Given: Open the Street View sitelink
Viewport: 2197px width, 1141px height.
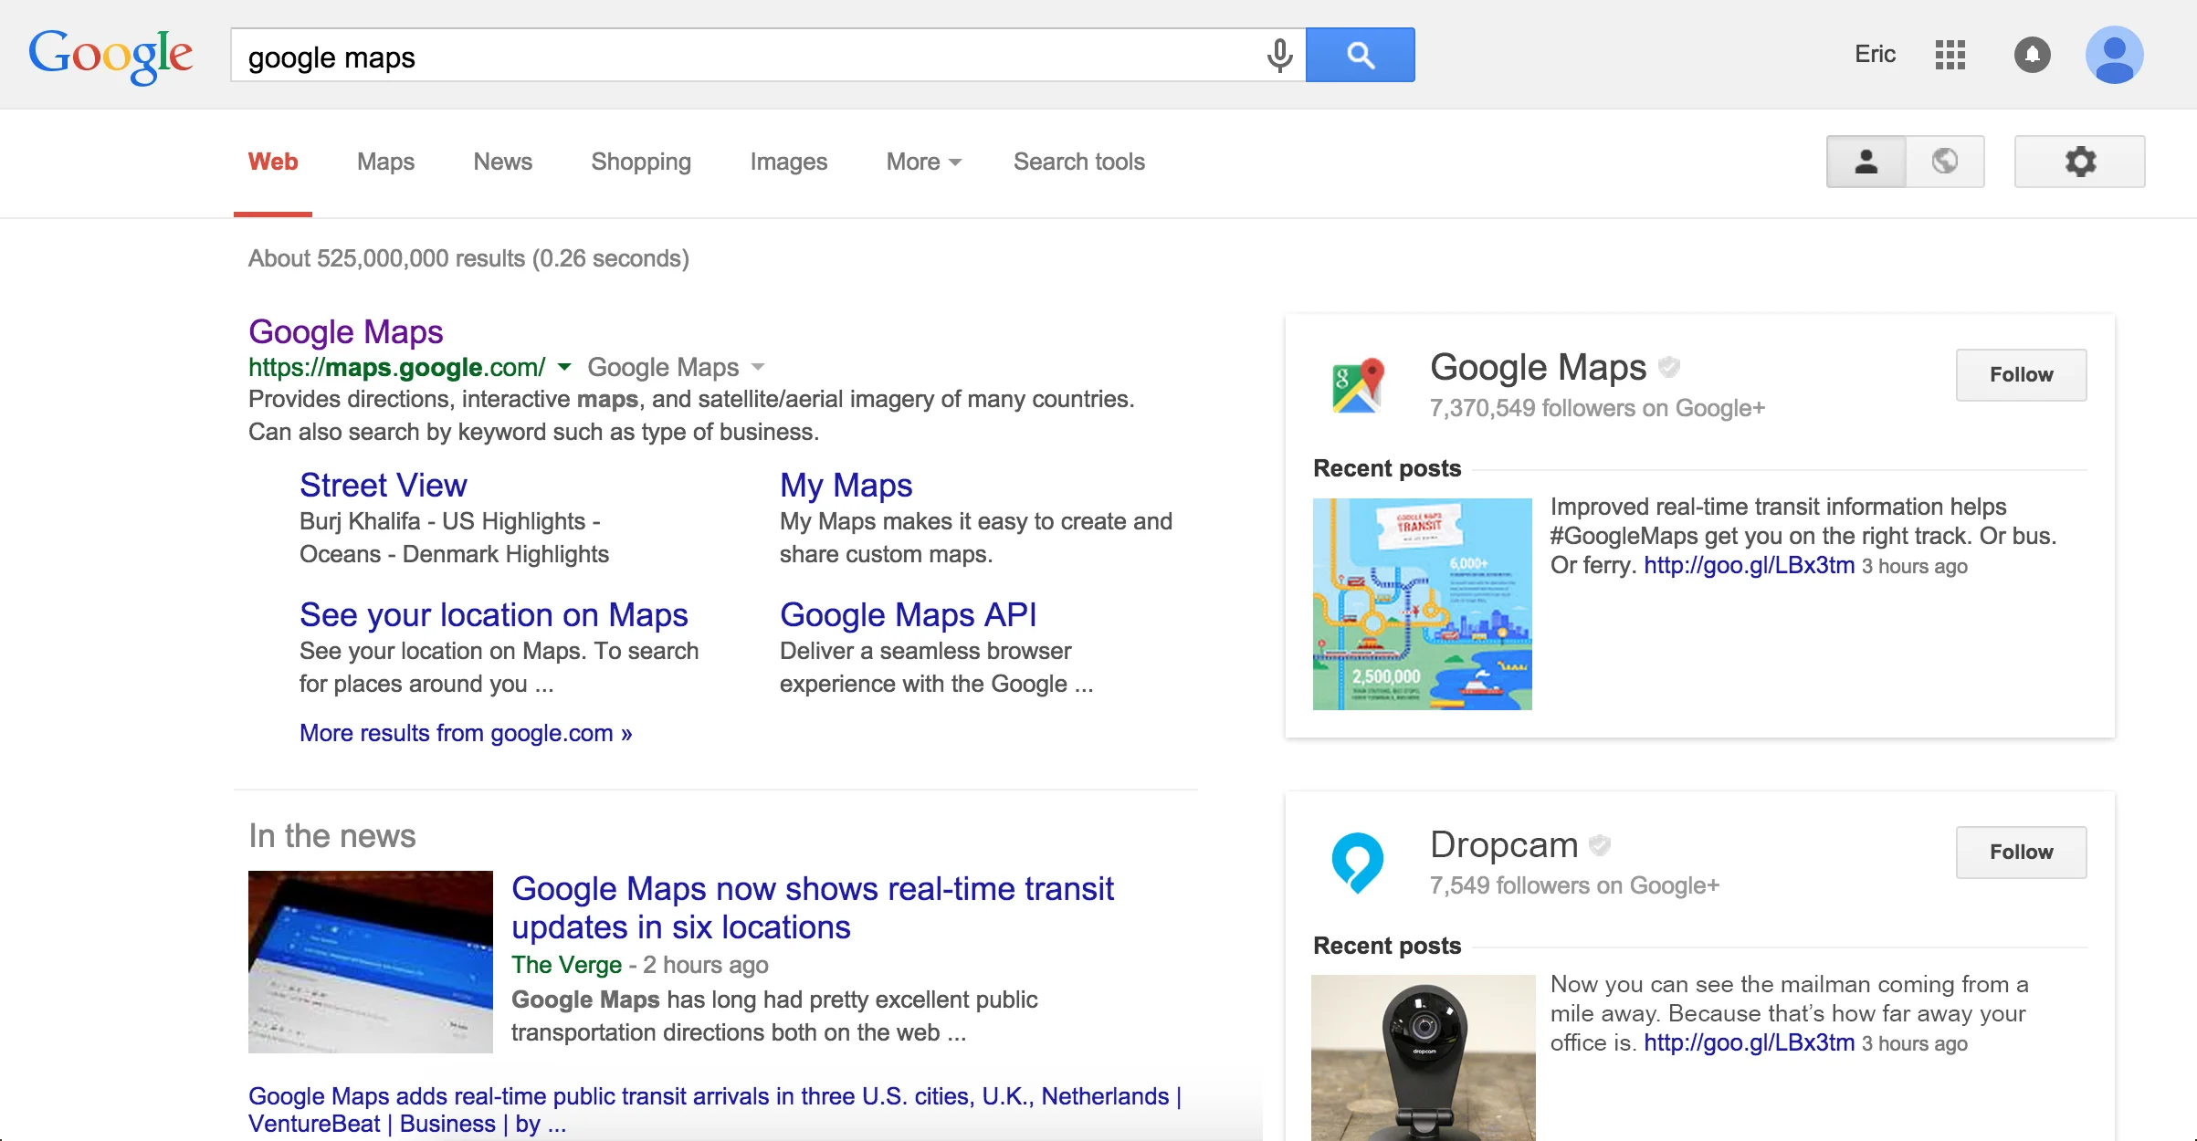Looking at the screenshot, I should click(383, 485).
